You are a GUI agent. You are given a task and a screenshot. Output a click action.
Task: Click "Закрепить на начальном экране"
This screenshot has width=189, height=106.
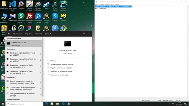61,71
